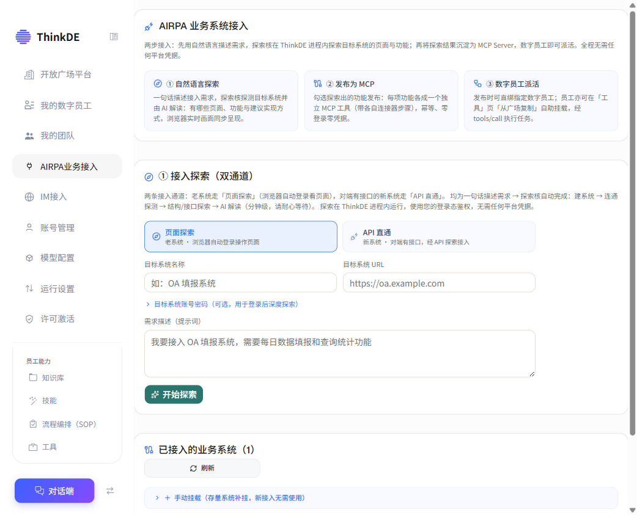Click ② 发布为 MCP card title

[x=350, y=84]
